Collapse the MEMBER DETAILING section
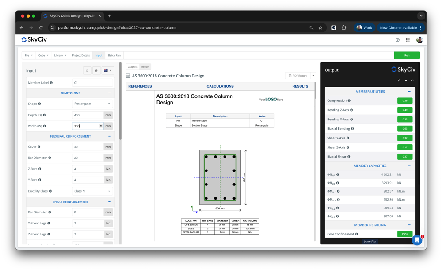 pos(409,225)
